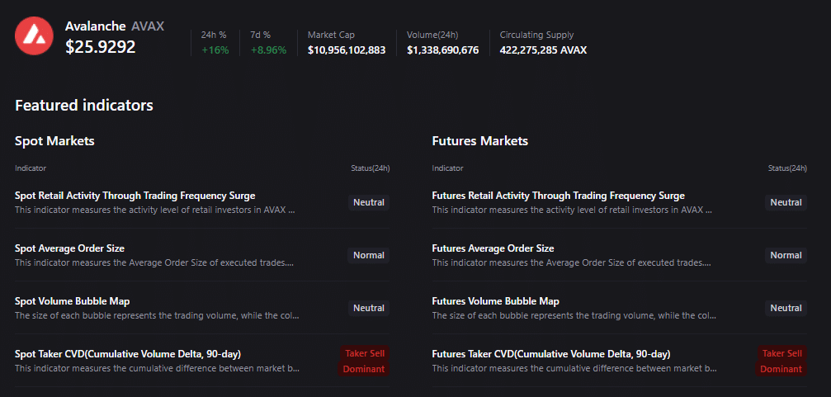Click Taker Sell Dominant badge for Spot CVD
Image resolution: width=831 pixels, height=397 pixels.
pos(364,361)
